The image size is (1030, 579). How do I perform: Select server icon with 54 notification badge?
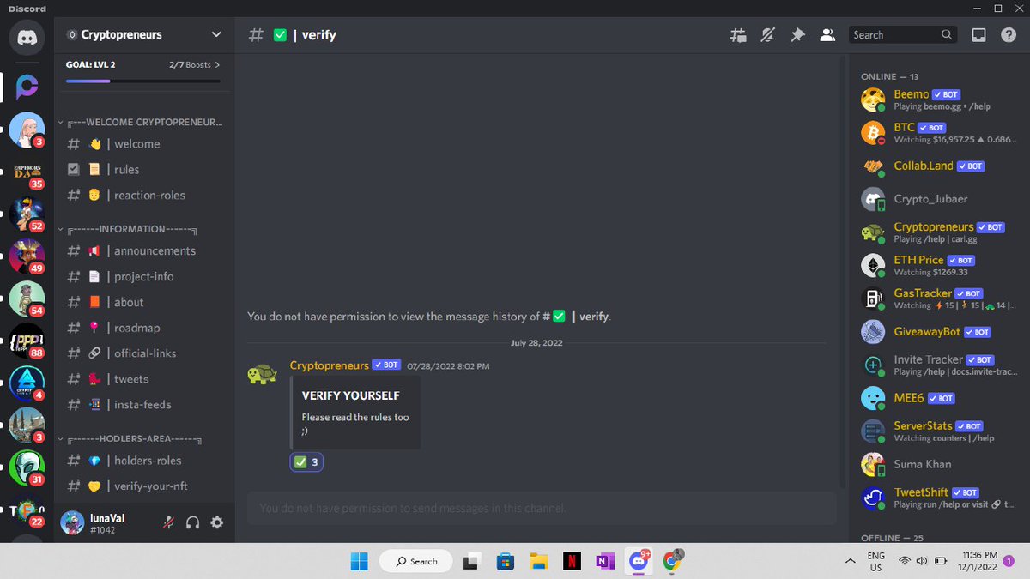tap(27, 298)
